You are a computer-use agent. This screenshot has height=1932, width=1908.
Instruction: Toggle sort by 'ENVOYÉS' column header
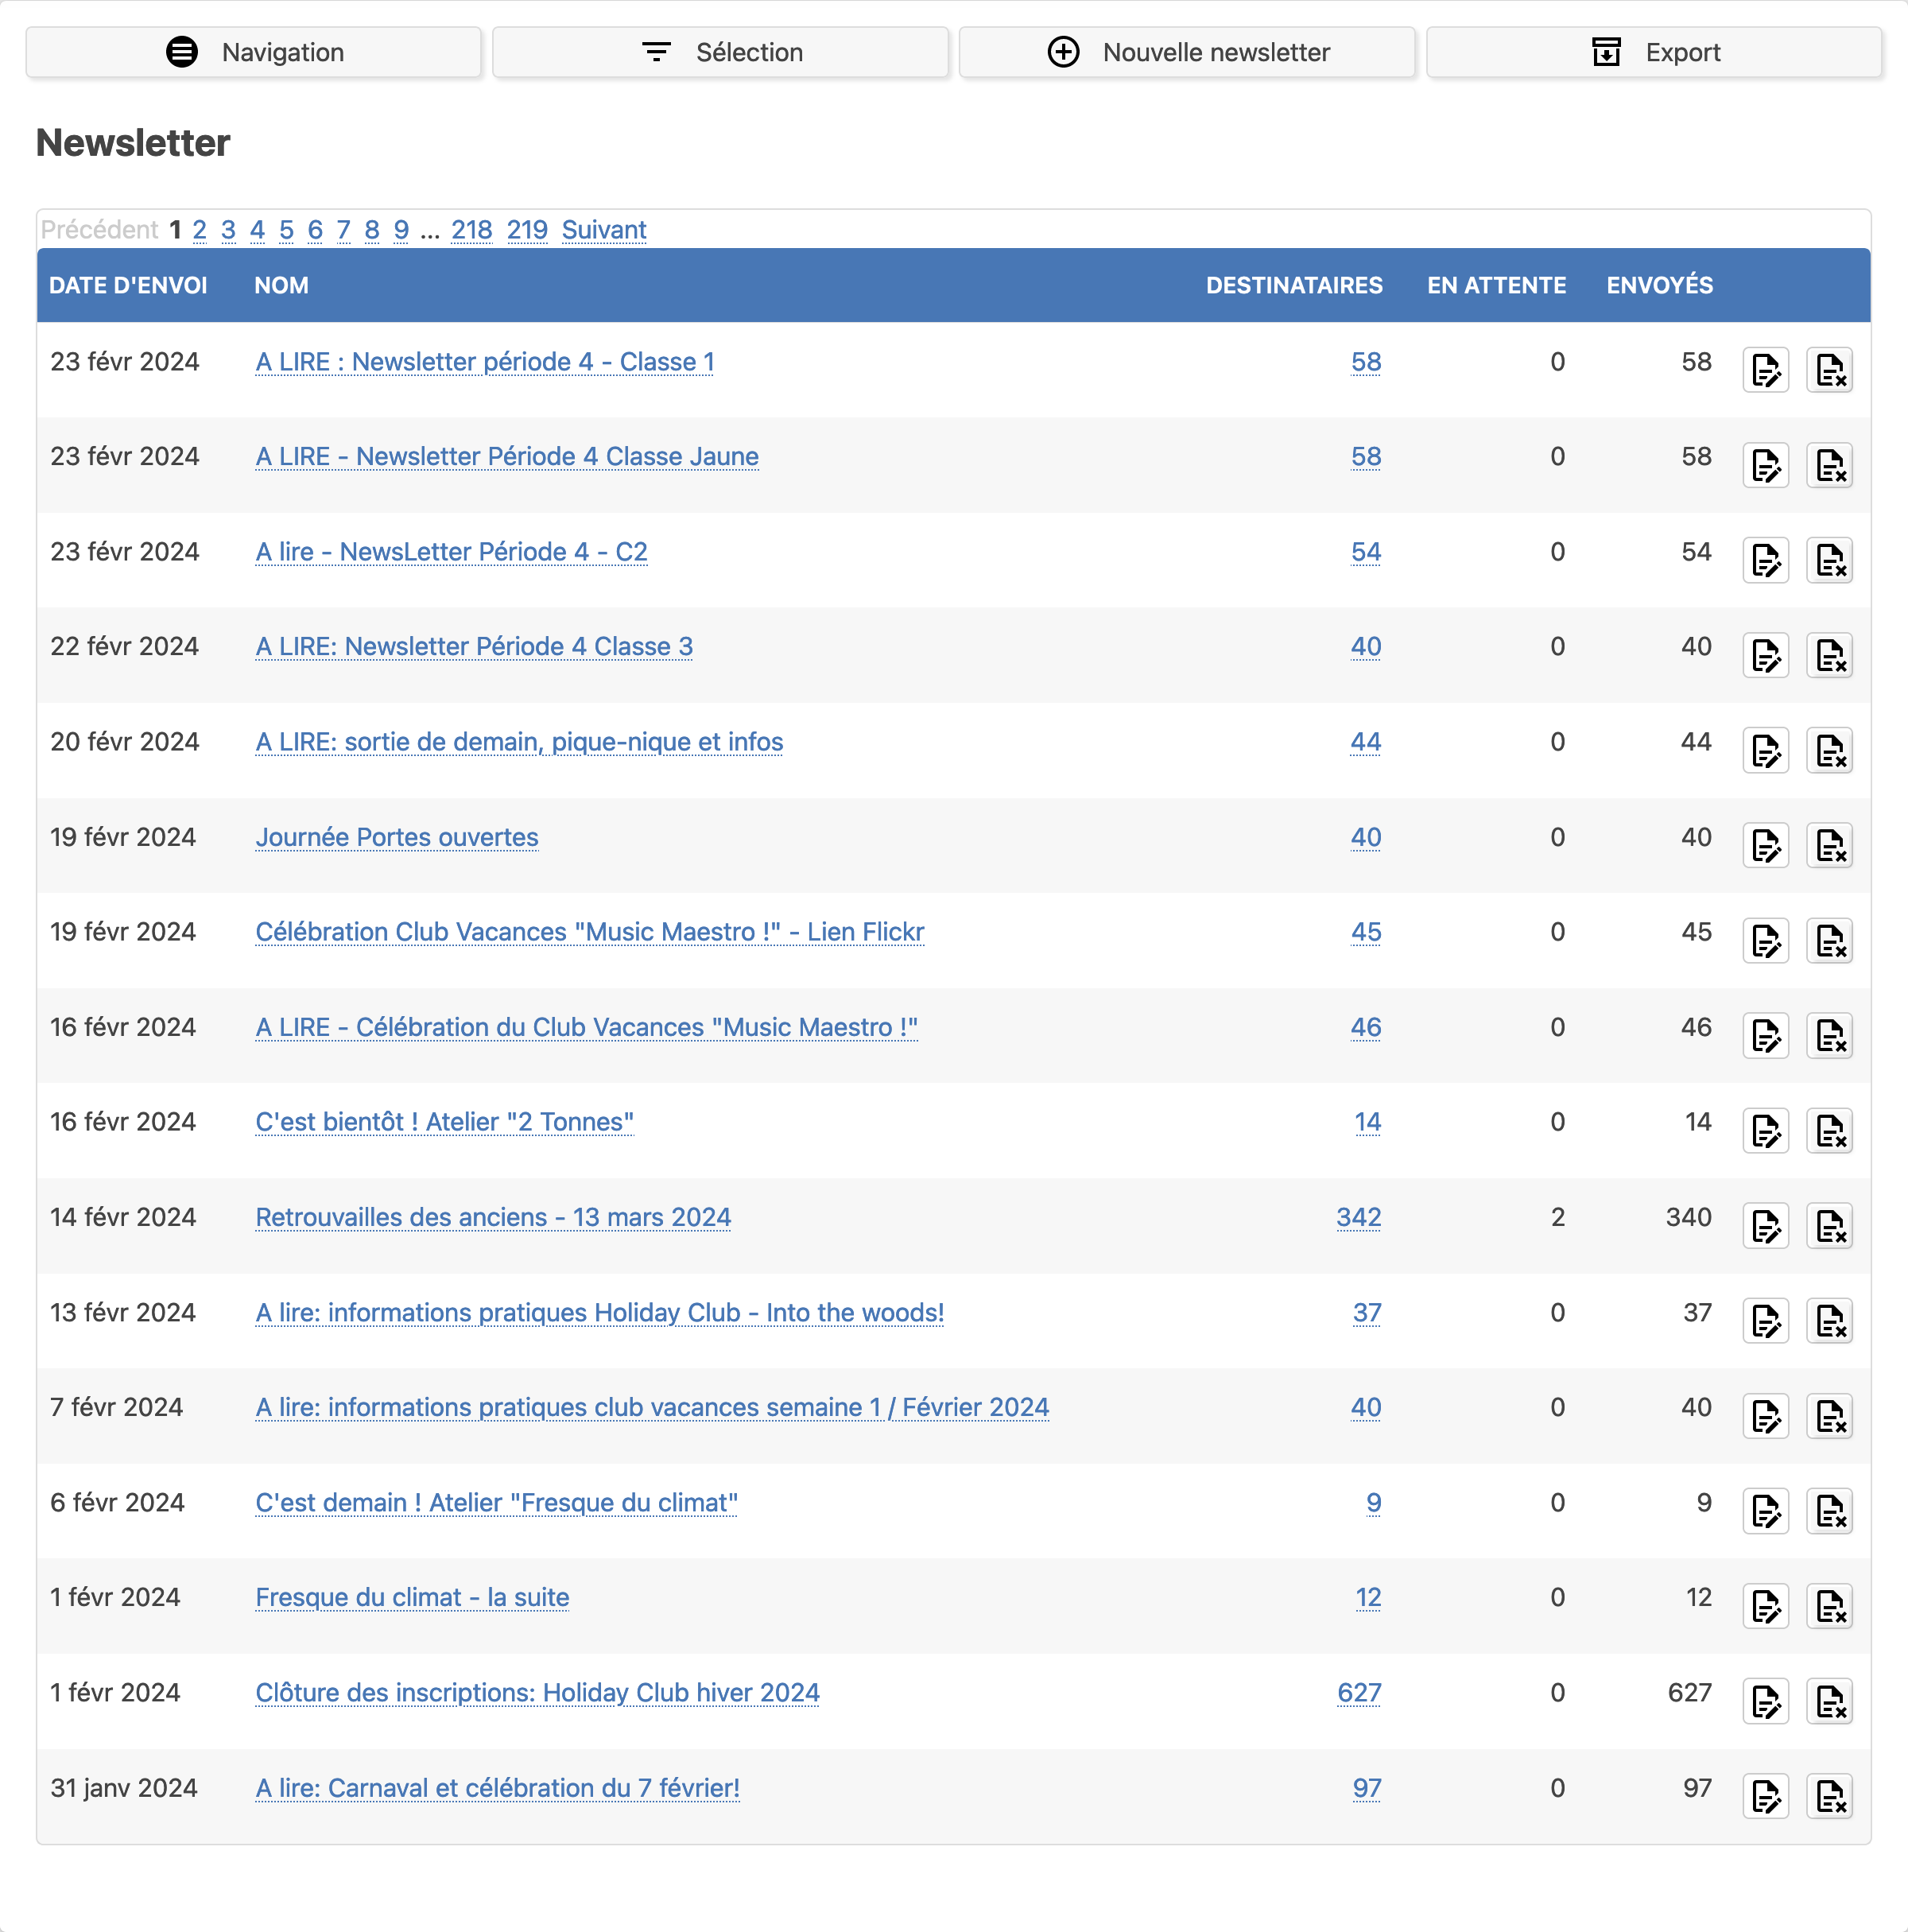pos(1658,285)
